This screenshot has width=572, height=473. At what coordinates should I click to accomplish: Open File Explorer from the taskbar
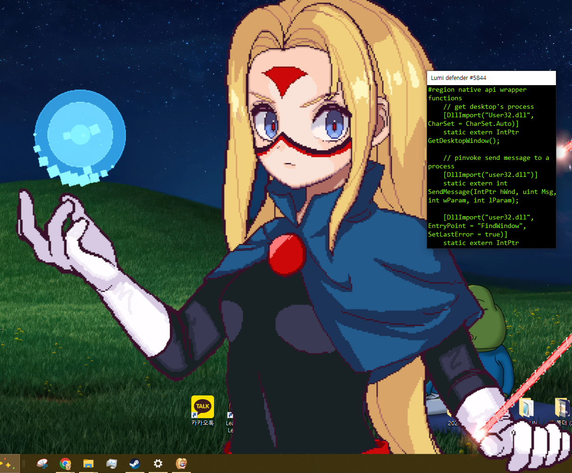[x=88, y=464]
